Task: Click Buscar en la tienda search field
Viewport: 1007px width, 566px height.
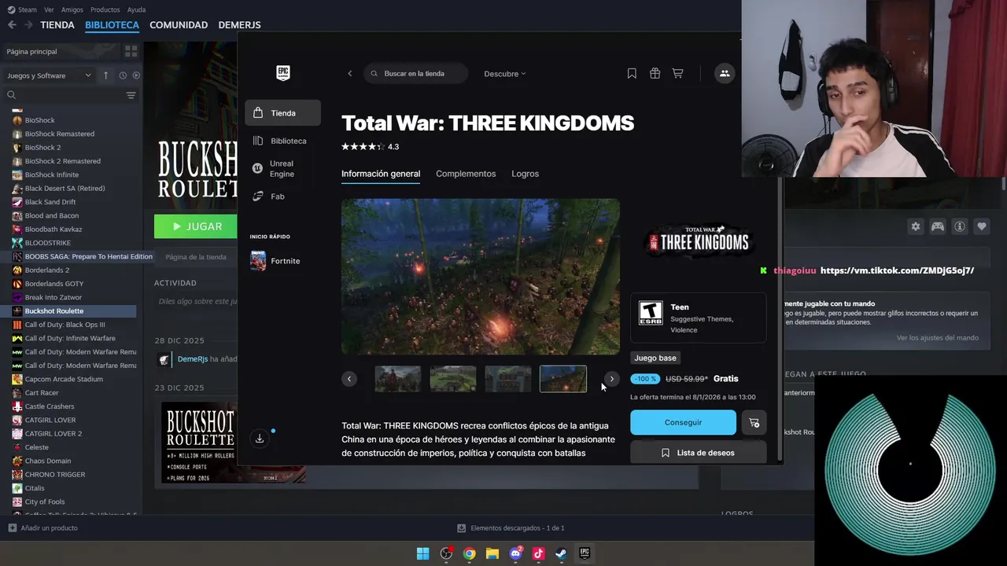Action: click(x=416, y=73)
